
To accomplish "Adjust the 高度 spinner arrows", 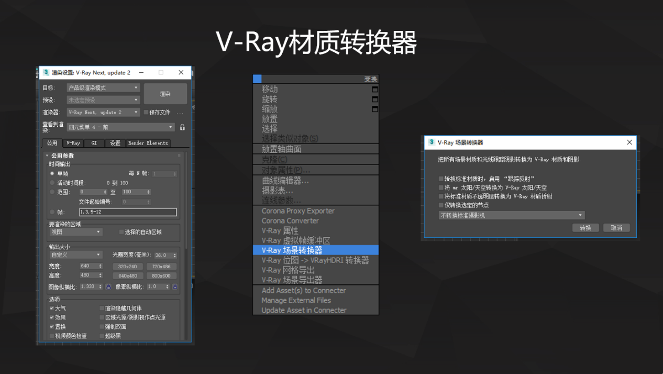I will [x=101, y=275].
